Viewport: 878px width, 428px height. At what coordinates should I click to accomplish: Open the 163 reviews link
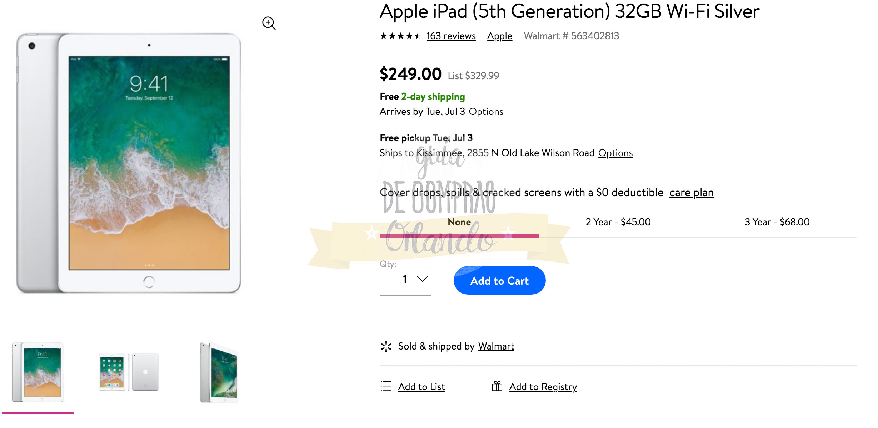point(451,36)
